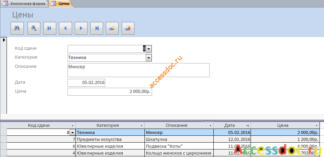Click the 1 200,00р. price cell
The image size is (324, 157).
pyautogui.click(x=285, y=140)
